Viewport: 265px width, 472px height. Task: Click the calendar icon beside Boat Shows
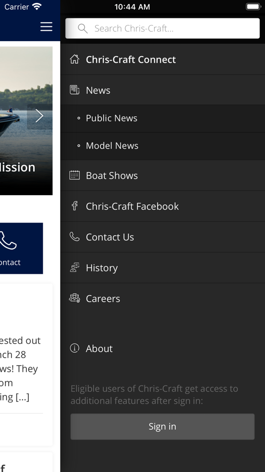pos(74,175)
